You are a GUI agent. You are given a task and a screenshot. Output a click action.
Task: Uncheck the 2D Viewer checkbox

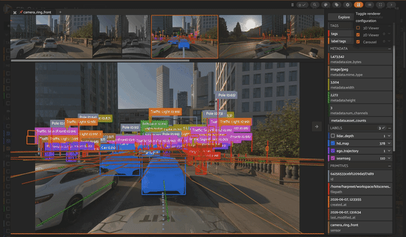(358, 35)
